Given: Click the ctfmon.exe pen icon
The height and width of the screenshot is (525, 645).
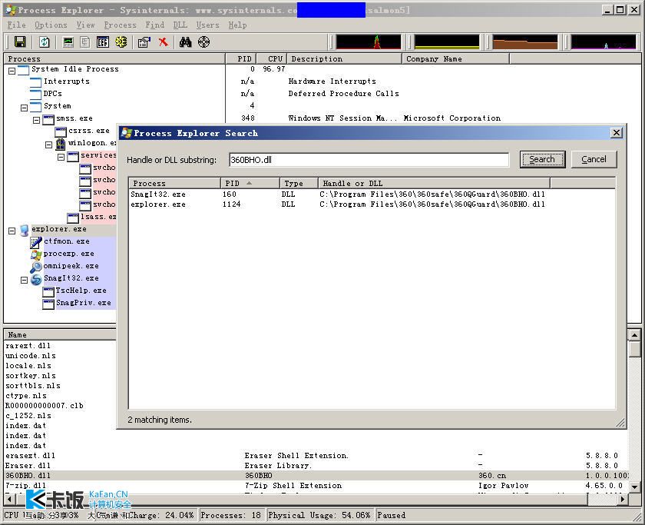Looking at the screenshot, I should [36, 242].
